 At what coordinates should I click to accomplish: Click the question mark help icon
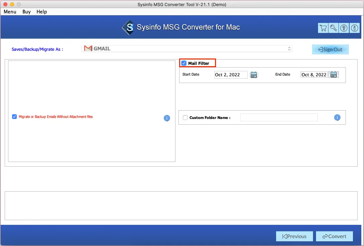click(x=344, y=28)
